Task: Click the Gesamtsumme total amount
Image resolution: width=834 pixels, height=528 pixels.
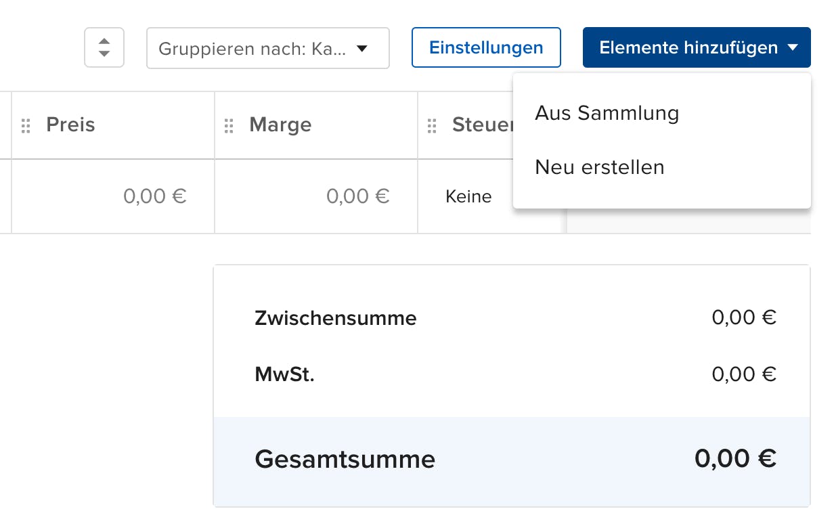Action: (x=735, y=460)
